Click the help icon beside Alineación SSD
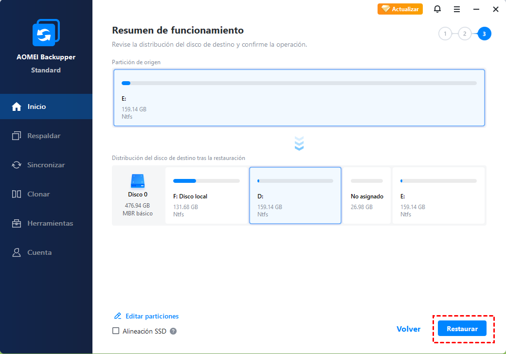Image resolution: width=506 pixels, height=354 pixels. [x=173, y=331]
